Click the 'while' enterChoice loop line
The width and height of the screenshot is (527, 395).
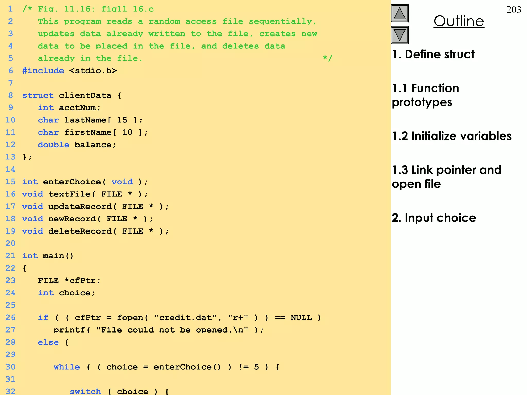pos(166,367)
